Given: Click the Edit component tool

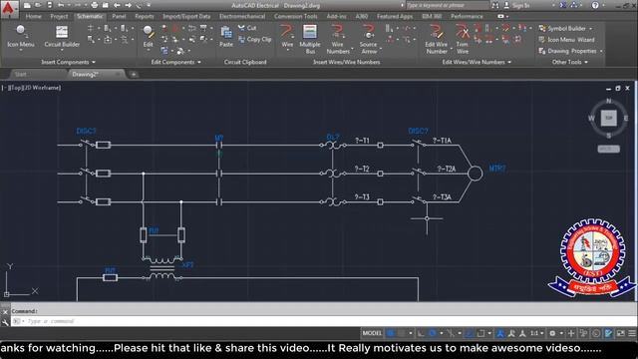Looking at the screenshot, I should click(x=148, y=36).
